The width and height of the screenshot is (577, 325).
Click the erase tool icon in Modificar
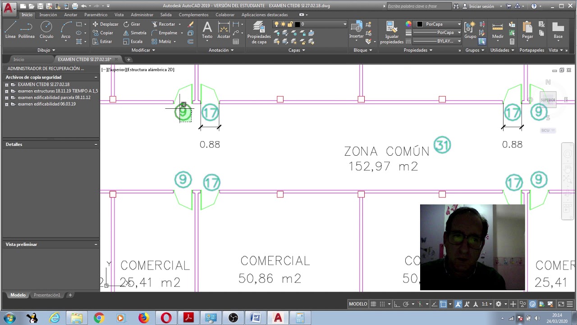point(191,24)
